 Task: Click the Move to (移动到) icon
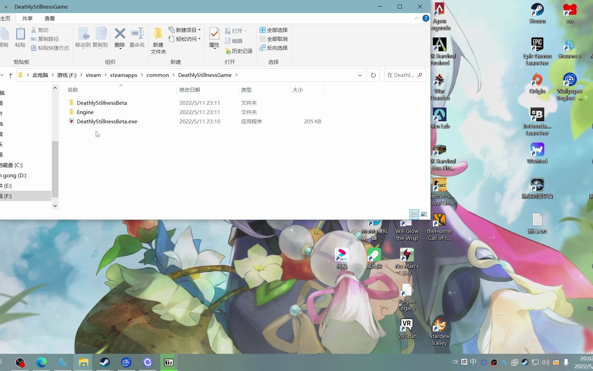tap(83, 37)
